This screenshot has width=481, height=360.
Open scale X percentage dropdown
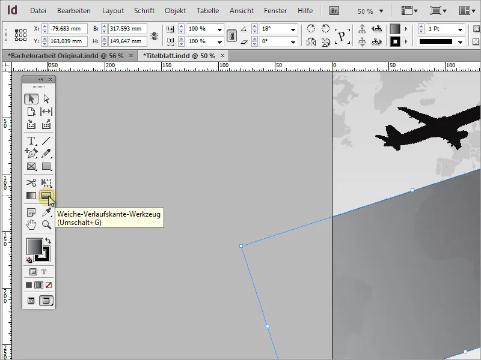219,29
